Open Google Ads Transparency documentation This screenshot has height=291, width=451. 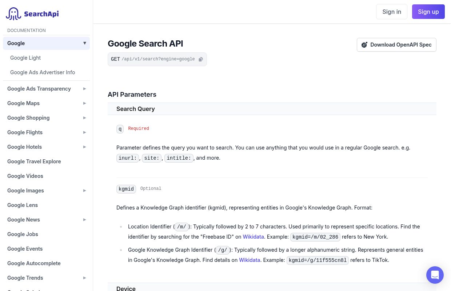click(39, 89)
